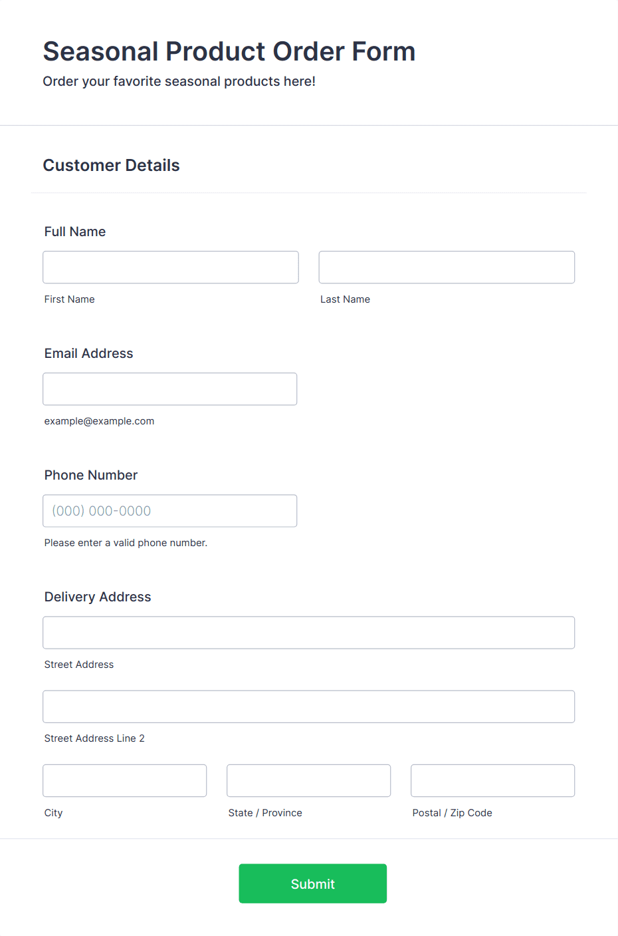Click the example@example.com hint text

100,421
